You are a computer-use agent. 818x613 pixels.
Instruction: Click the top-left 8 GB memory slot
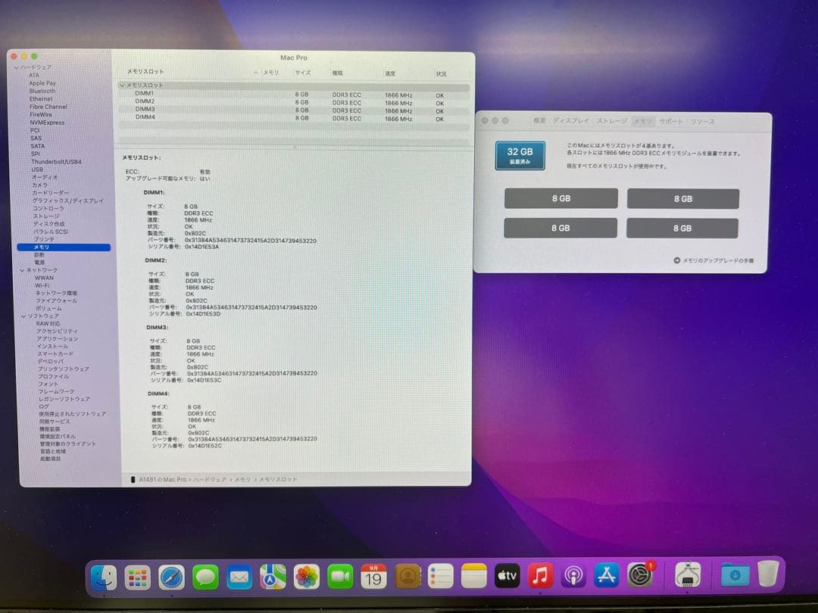(560, 198)
